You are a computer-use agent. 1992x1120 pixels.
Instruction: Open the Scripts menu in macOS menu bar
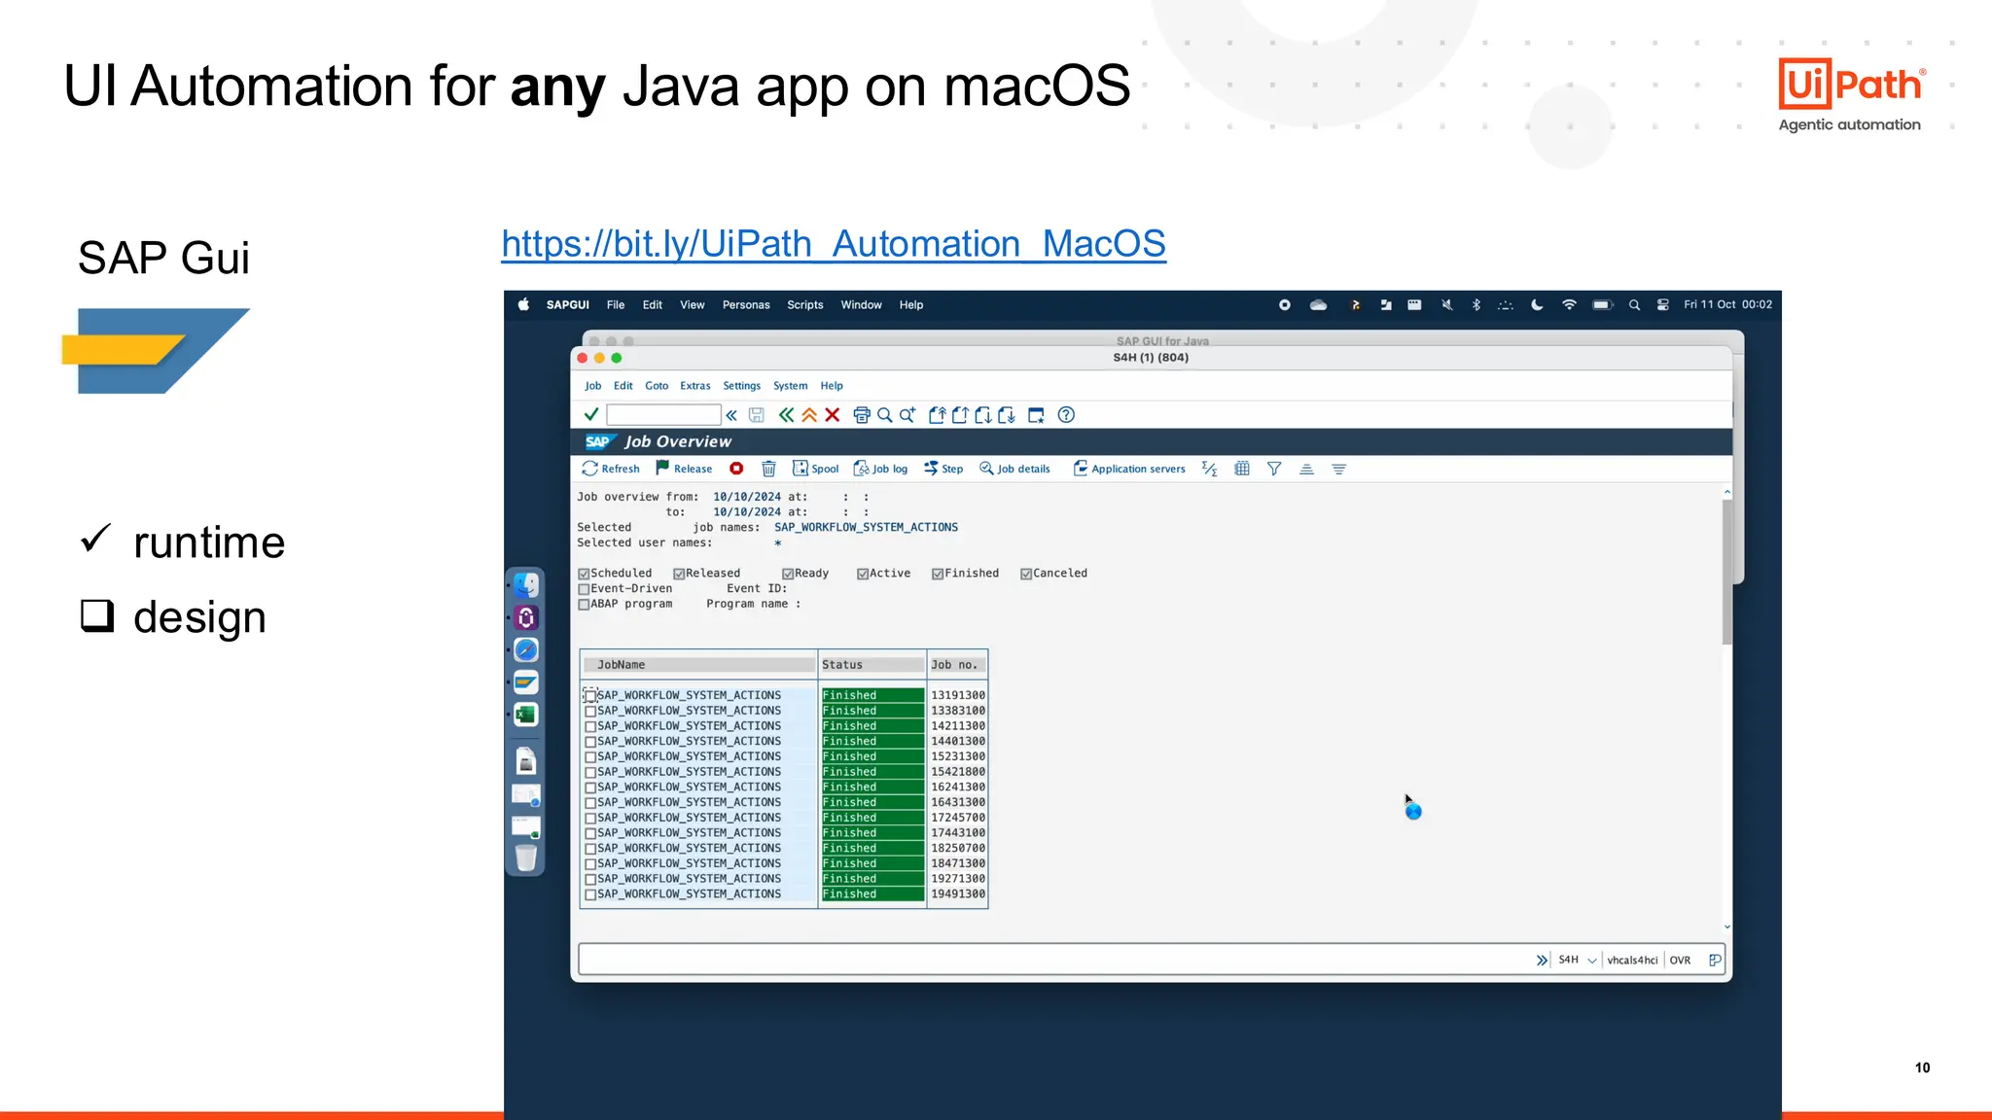[x=805, y=304]
